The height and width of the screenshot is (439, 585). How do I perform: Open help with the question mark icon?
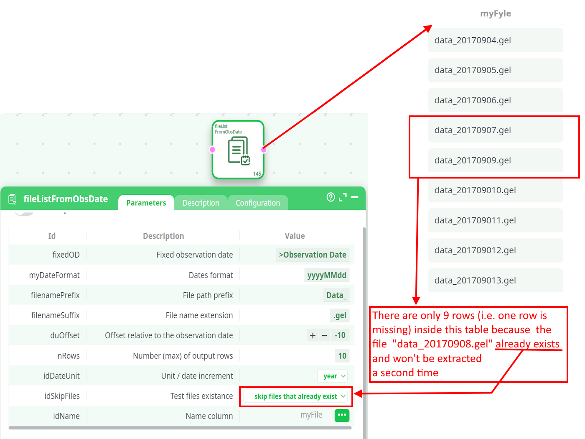[331, 197]
